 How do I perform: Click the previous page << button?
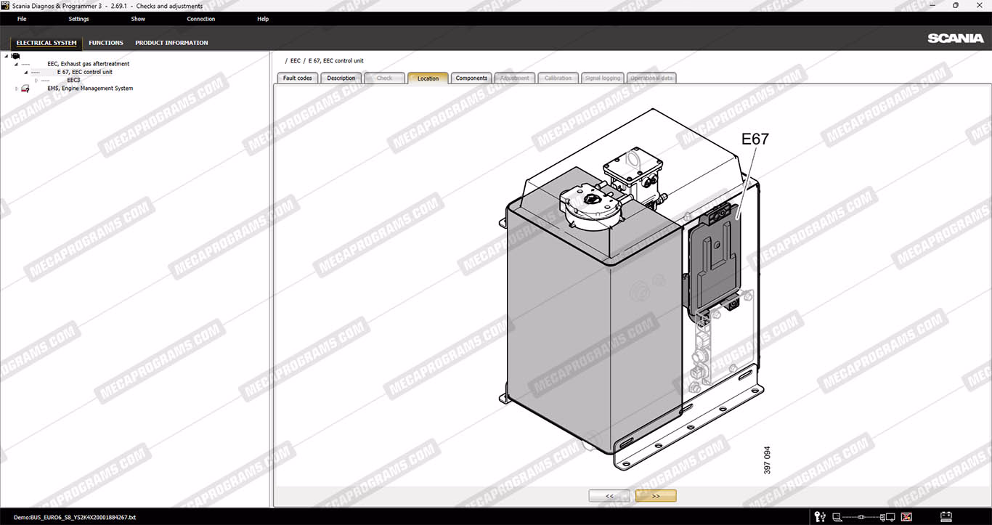pos(609,496)
